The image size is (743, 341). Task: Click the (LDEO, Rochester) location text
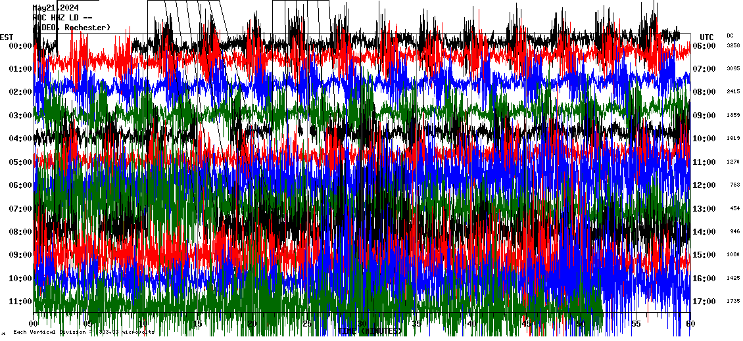click(71, 28)
